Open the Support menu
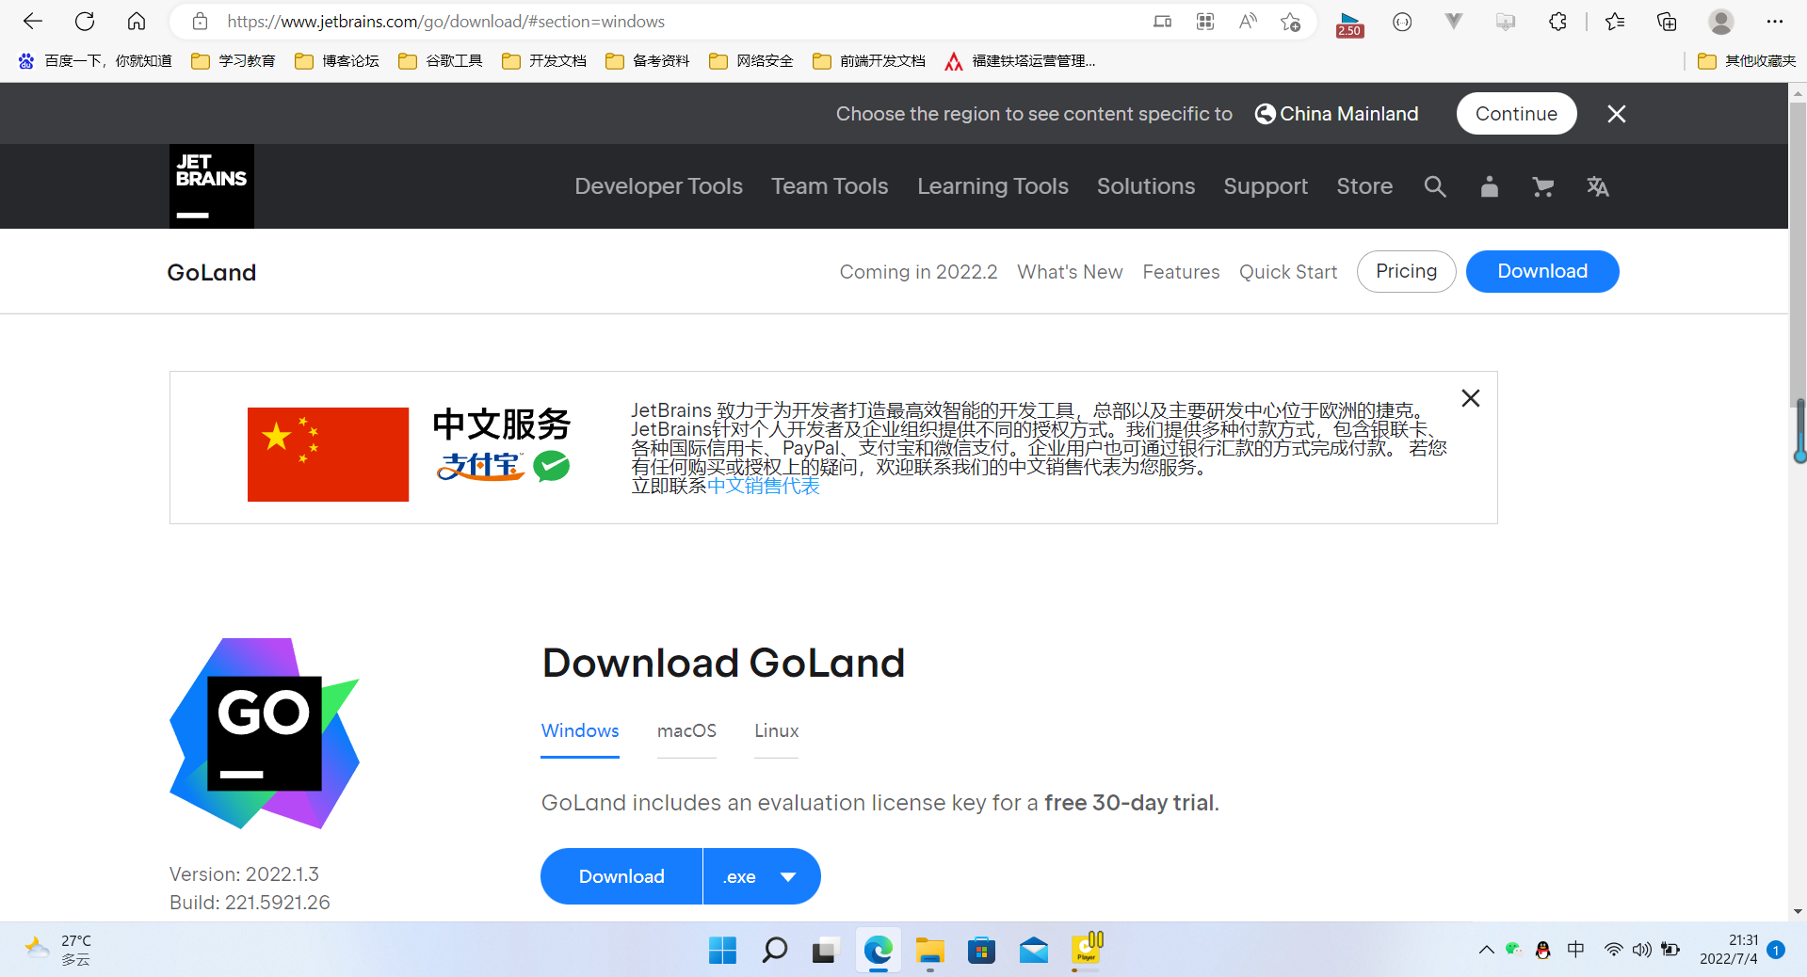1807x977 pixels. [x=1266, y=186]
